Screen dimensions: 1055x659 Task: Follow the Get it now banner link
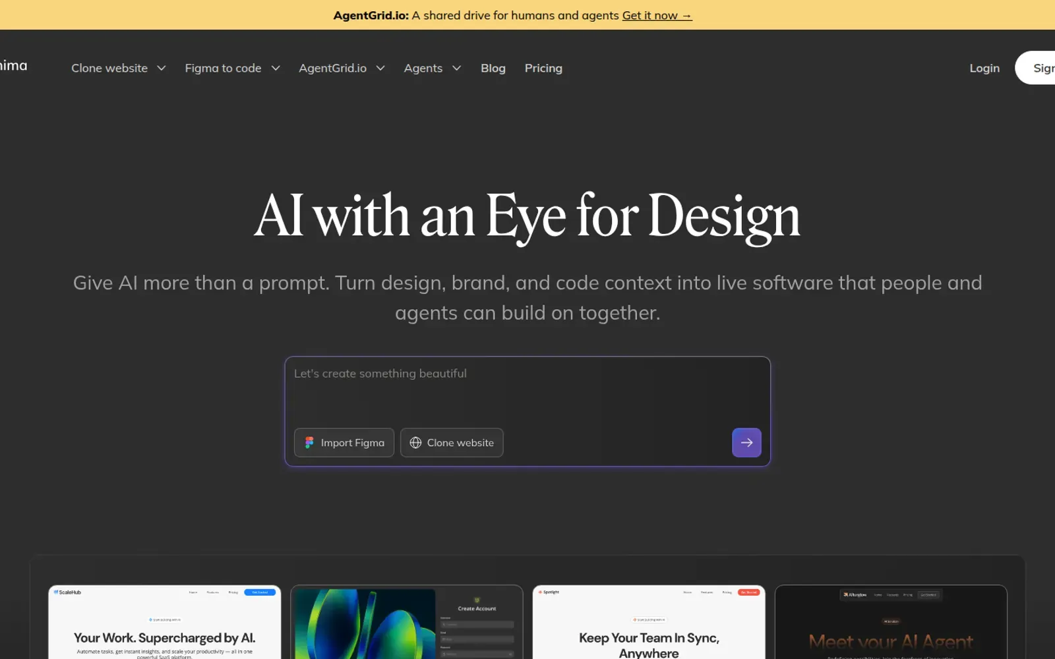[657, 15]
